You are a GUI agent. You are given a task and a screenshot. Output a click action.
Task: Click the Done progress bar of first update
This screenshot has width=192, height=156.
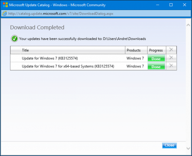pyautogui.click(x=156, y=58)
